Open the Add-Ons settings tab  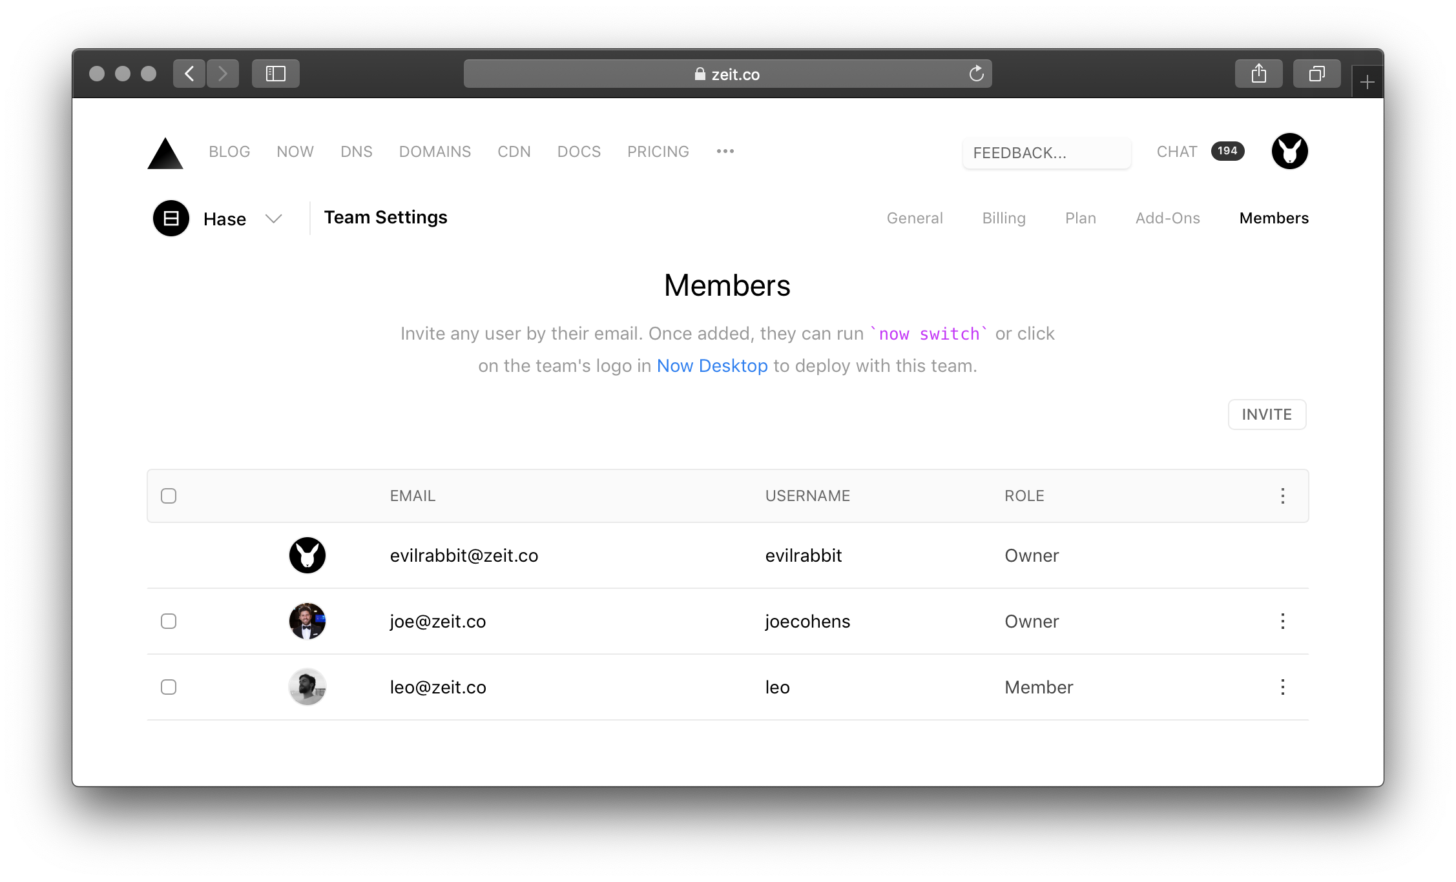tap(1168, 218)
